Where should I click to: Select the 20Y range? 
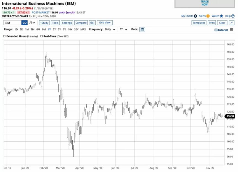coord(76,29)
